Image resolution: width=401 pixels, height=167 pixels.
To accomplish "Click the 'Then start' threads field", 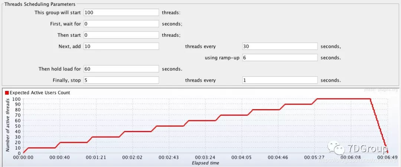I will [x=121, y=35].
